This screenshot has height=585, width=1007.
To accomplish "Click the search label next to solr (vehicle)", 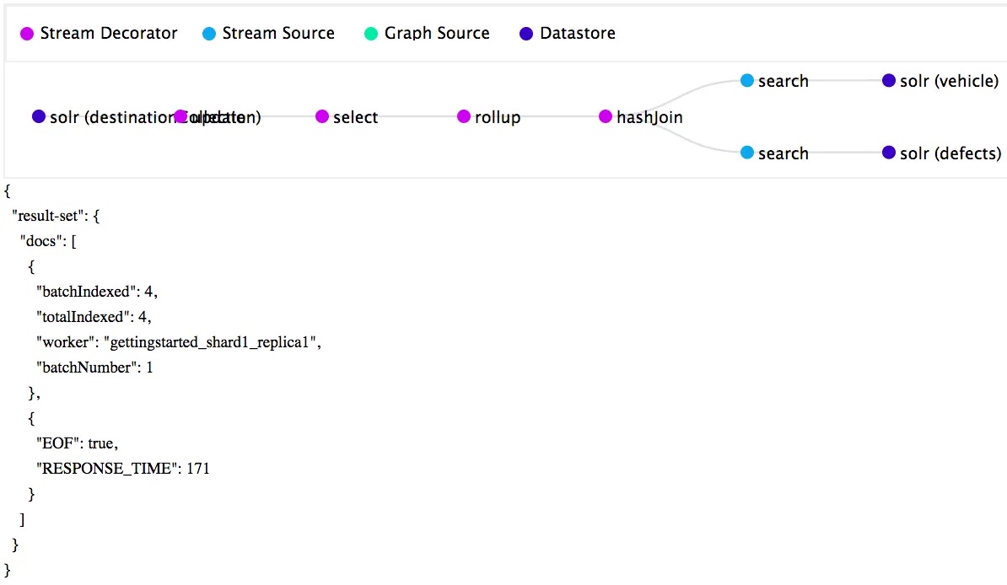I will pos(783,82).
